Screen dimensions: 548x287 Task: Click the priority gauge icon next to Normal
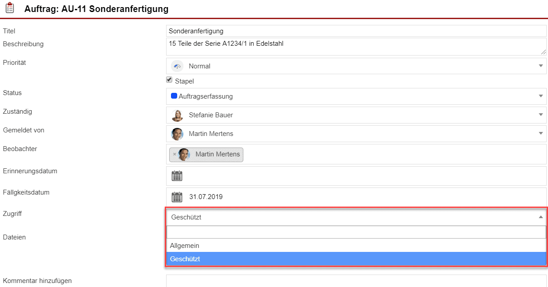point(177,66)
